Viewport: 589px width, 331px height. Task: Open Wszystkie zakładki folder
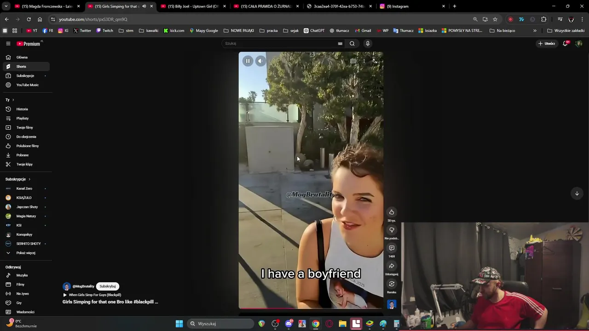566,31
